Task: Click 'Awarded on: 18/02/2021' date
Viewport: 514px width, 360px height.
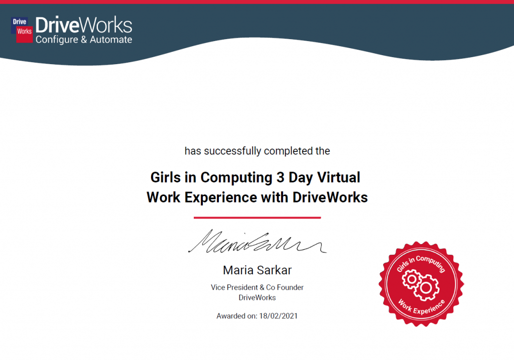Action: (257, 316)
